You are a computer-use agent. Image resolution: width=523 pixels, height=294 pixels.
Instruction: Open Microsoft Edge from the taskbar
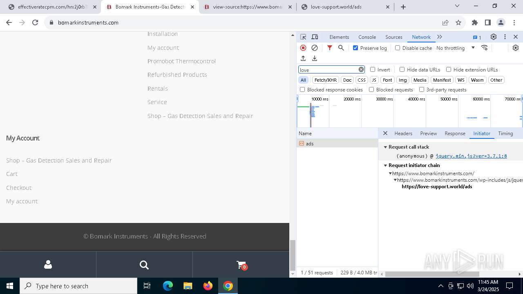pyautogui.click(x=168, y=286)
